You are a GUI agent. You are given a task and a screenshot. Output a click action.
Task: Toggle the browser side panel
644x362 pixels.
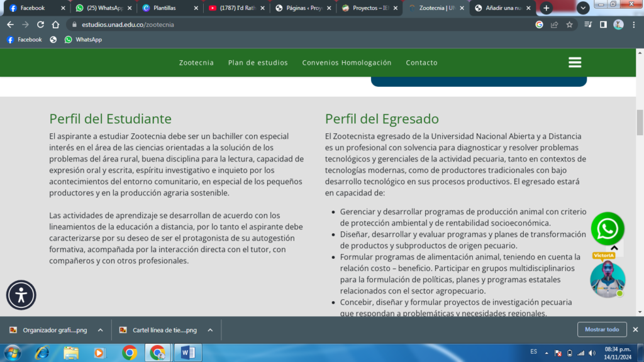603,25
